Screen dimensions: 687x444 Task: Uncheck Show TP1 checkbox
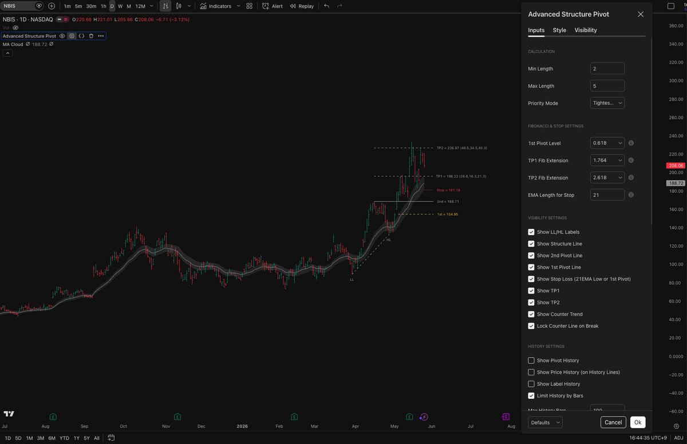point(531,291)
